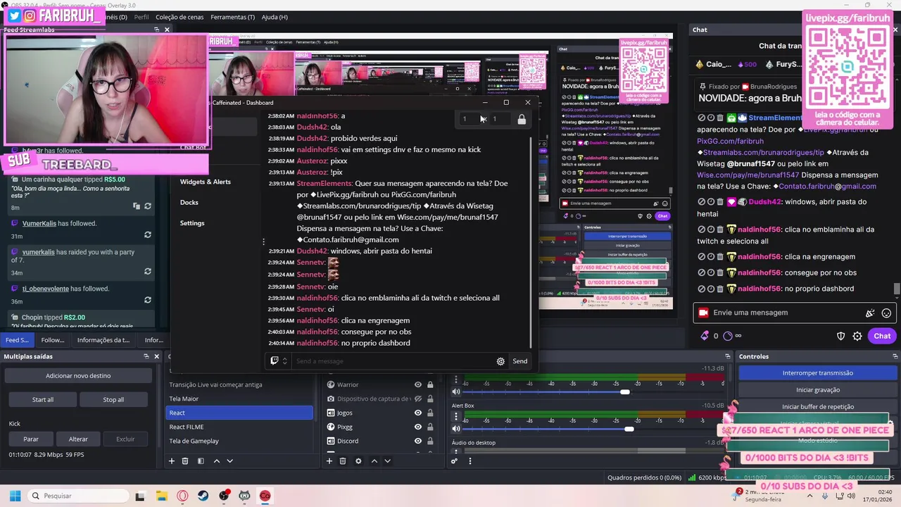Viewport: 901px width, 507px height.
Task: Switch chat platform with Twitch selector dropdown
Action: click(278, 361)
